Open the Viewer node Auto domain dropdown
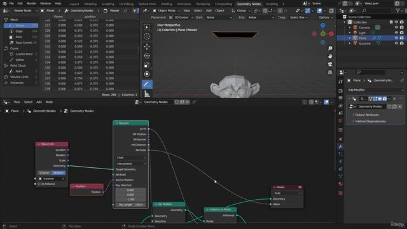Screen dimensions: 407x229 [287, 193]
